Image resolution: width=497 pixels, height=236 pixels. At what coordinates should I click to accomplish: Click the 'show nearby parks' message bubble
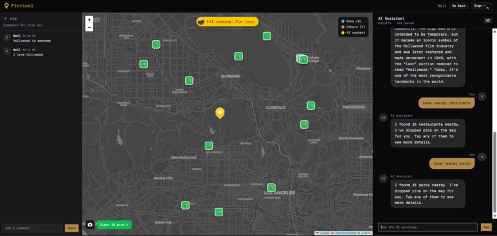tap(451, 163)
